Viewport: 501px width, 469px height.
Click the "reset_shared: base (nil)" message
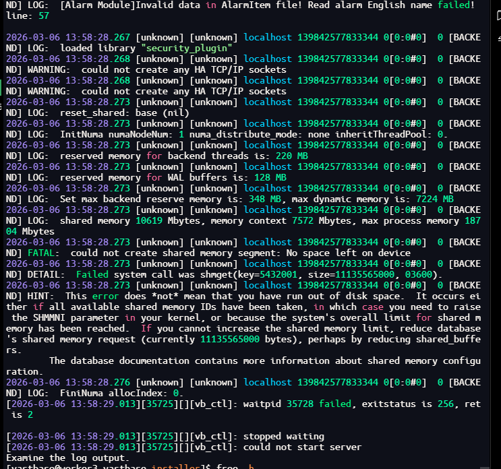(x=124, y=113)
